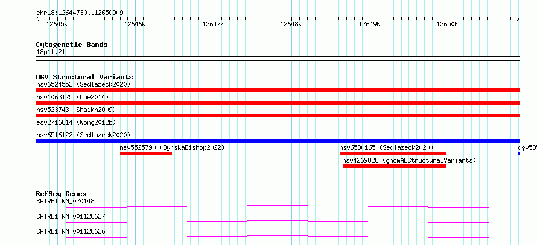Click the 12650k ruler tick label
Image resolution: width=537 pixels, height=245 pixels.
447,24
